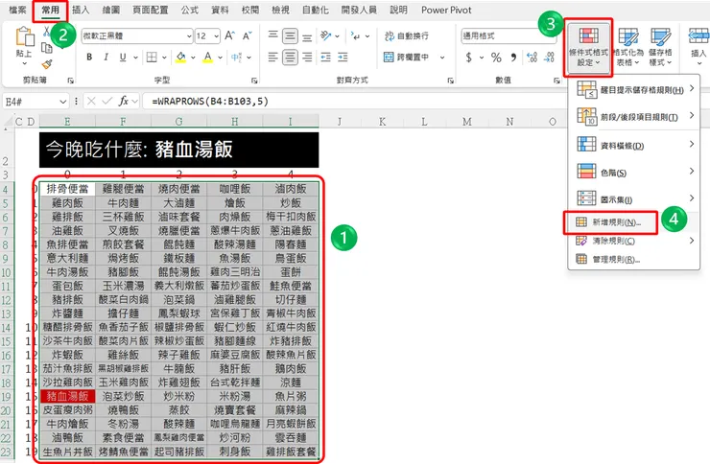
Task: Select the Format Painter brush
Action: click(x=47, y=64)
